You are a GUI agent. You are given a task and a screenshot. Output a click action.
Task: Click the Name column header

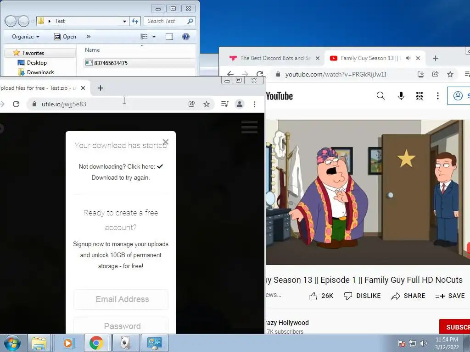click(x=92, y=49)
